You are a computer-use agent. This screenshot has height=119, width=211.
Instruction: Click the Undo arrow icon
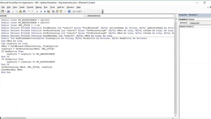pyautogui.click(x=29, y=12)
